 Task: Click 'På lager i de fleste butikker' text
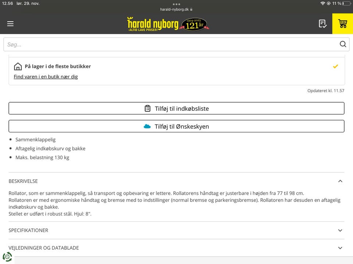[58, 66]
